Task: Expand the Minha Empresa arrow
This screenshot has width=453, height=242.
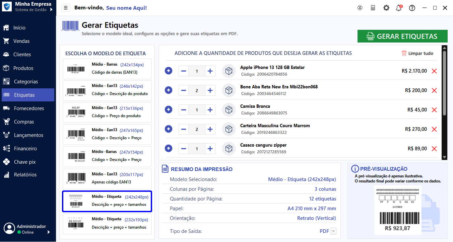Action: click(51, 10)
